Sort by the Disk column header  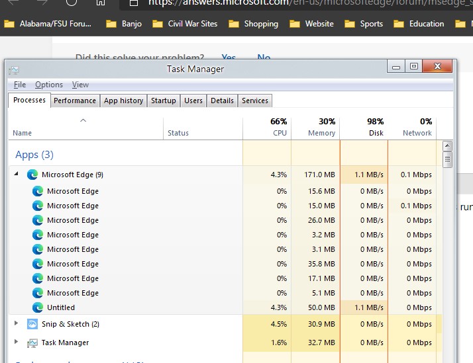[x=364, y=128]
